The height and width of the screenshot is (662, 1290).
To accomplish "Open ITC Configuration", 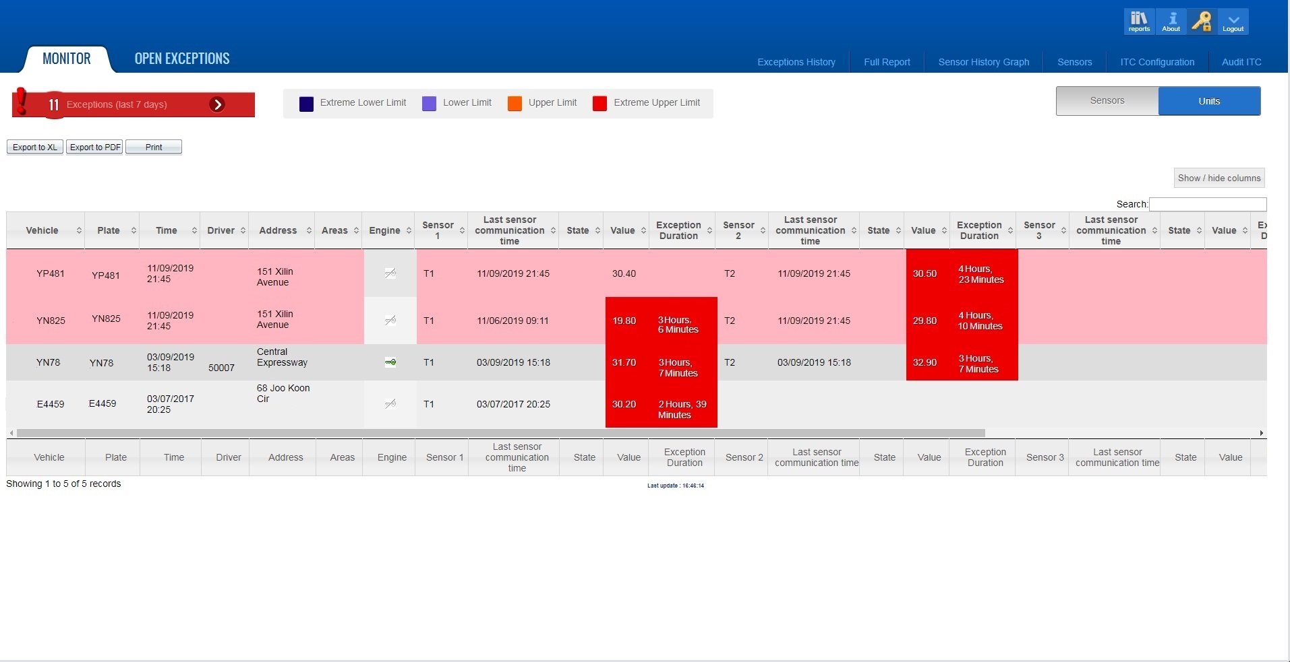I will [x=1156, y=61].
